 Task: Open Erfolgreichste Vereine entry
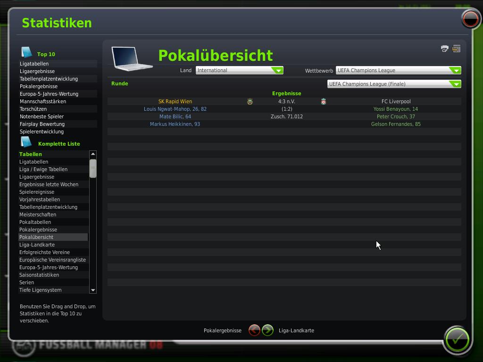44,252
